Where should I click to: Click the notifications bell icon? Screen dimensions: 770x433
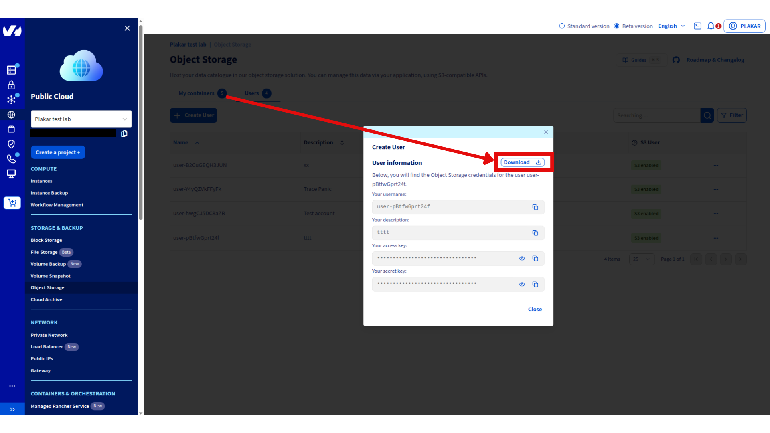pyautogui.click(x=712, y=26)
